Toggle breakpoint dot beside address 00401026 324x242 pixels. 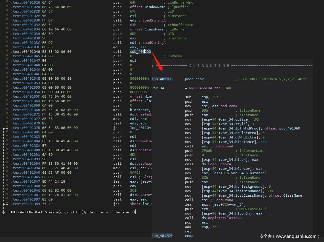[x=7, y=2]
